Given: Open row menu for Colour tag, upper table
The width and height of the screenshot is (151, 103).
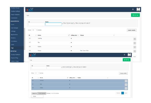Looking at the screenshot, I should [135, 51].
